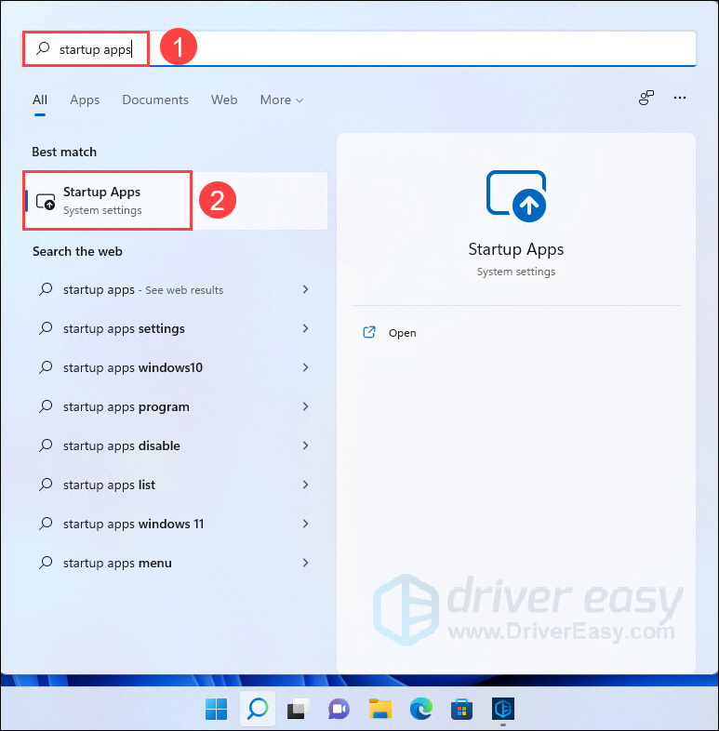719x731 pixels.
Task: Switch to the Documents tab
Action: click(x=155, y=100)
